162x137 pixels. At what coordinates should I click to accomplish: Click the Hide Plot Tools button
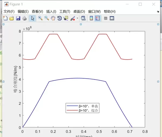coord(106,18)
